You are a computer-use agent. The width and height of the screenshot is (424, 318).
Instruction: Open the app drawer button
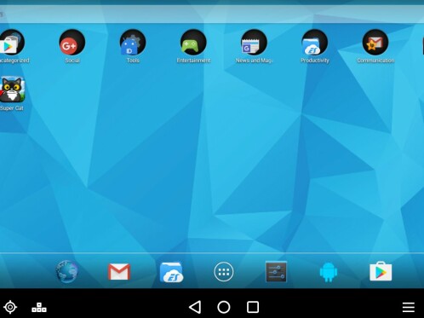(224, 272)
